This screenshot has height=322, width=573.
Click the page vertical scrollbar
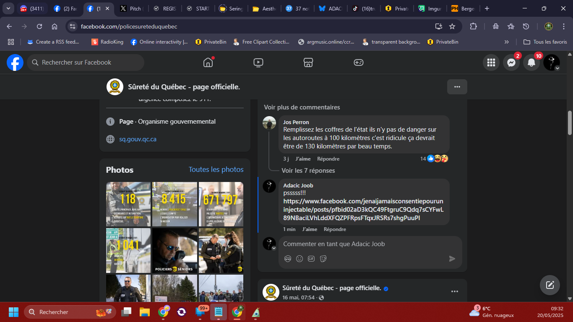(570, 122)
